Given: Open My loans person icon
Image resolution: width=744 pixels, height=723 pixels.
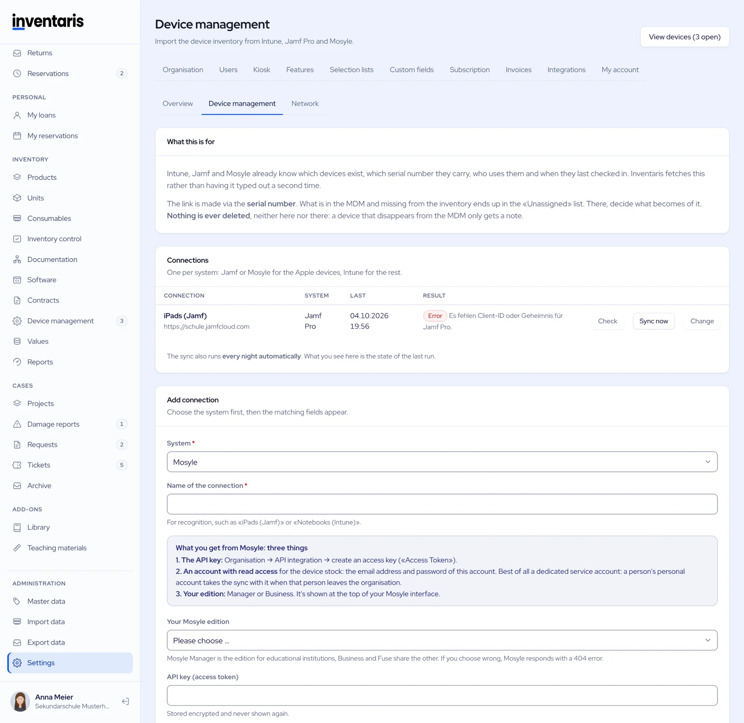Looking at the screenshot, I should [17, 115].
